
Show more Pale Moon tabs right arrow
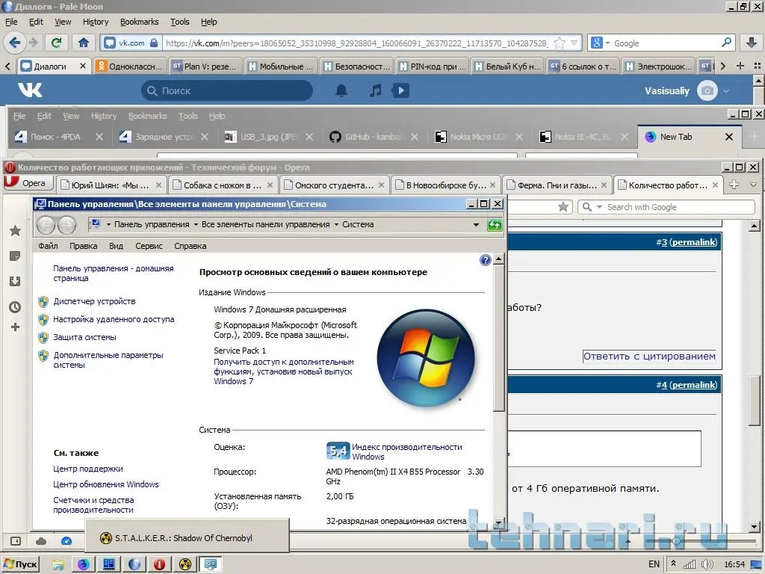click(x=723, y=66)
